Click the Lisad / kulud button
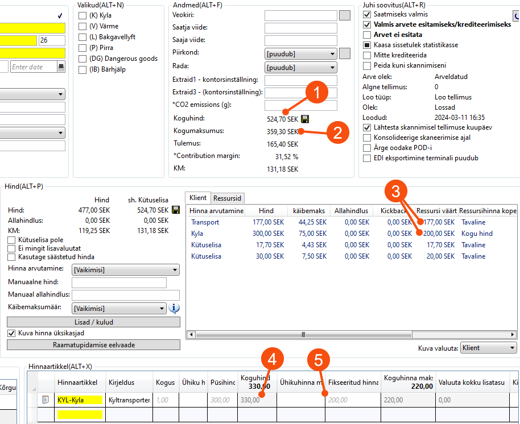Screen dimensions: 520x424 [93, 322]
